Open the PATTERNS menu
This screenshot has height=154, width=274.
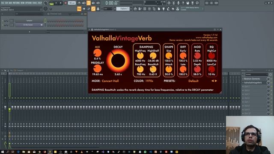click(16, 3)
